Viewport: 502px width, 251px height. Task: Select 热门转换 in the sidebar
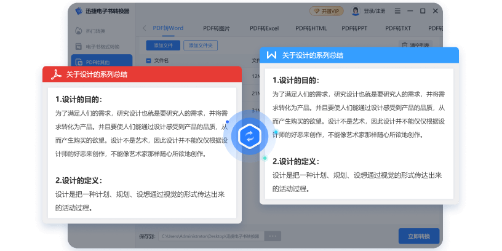[x=92, y=31]
